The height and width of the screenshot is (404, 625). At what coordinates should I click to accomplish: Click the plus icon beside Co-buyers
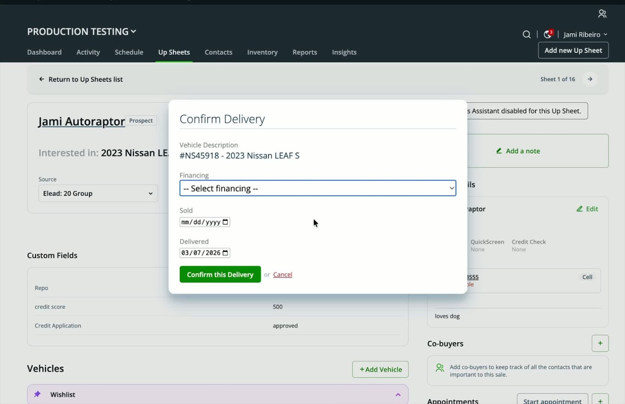pos(600,343)
